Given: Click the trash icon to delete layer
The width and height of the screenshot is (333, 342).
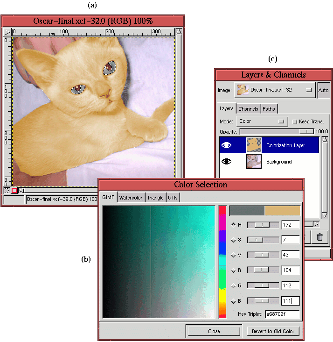Looking at the screenshot, I should pos(319,237).
